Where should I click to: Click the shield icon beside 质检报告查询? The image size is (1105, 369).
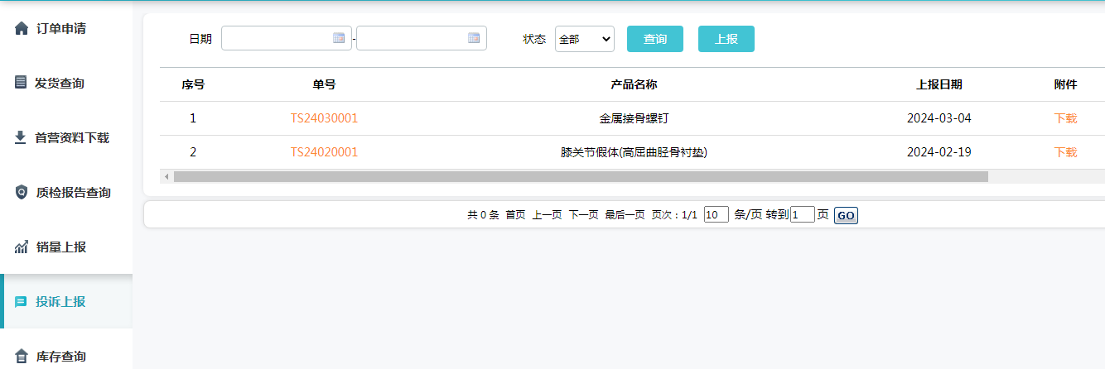[x=22, y=192]
